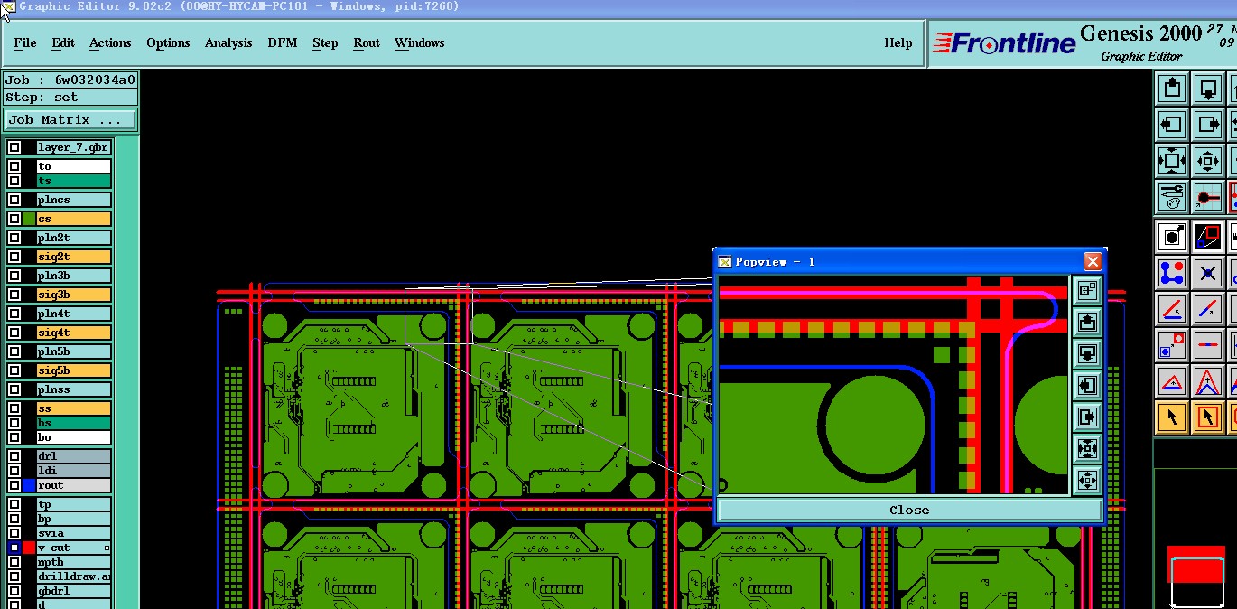This screenshot has width=1237, height=609.
Task: Select the red pad with line snap icon
Action: coord(1208,197)
